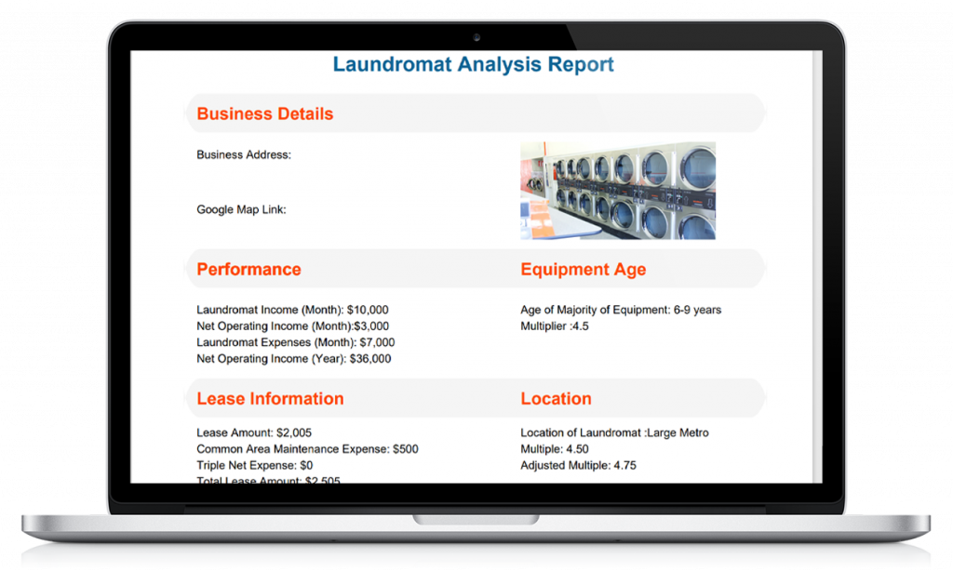Click the Laundromat Analysis Report title

[x=473, y=65]
